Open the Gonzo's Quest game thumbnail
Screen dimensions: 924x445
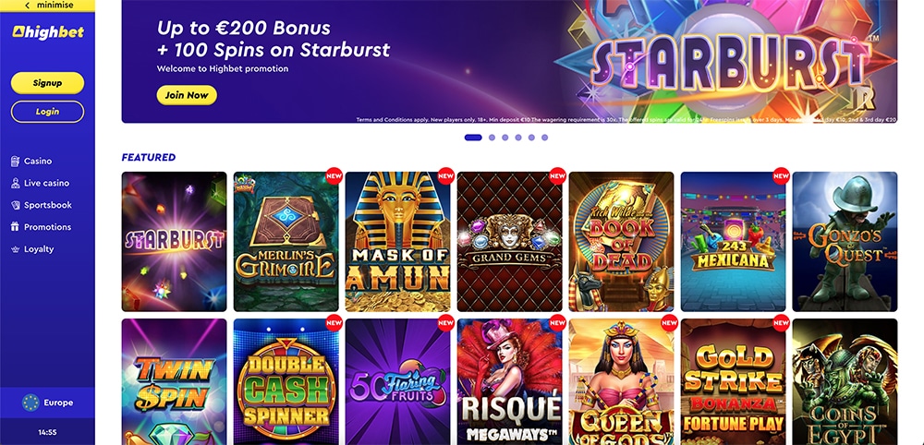(x=845, y=241)
